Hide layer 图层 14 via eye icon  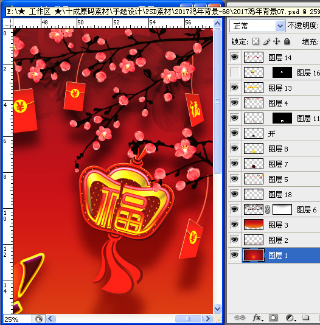234,57
